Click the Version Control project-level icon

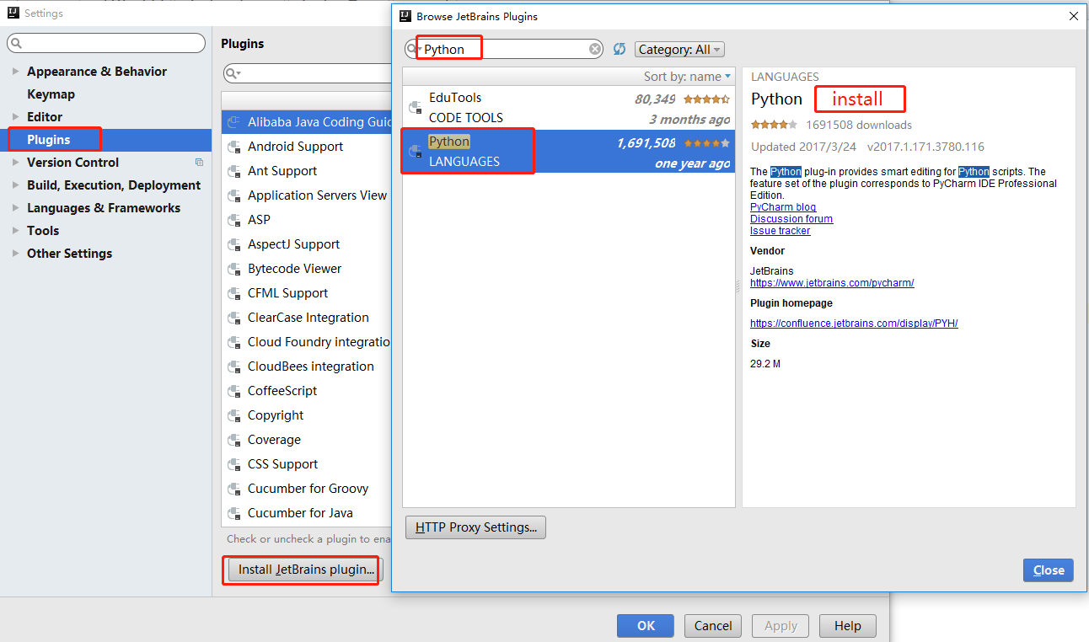199,163
